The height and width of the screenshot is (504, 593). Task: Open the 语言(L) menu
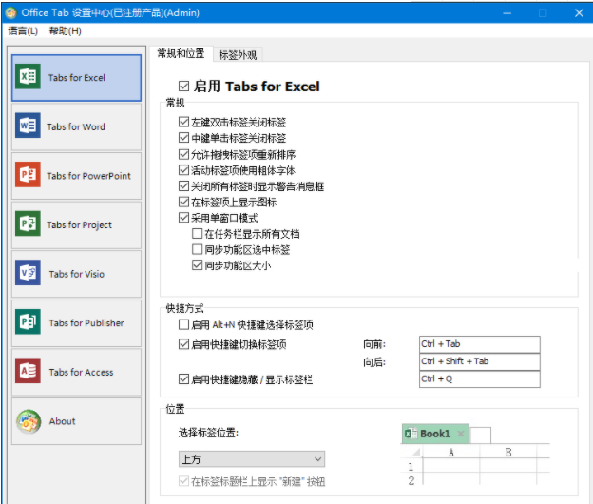coord(23,30)
